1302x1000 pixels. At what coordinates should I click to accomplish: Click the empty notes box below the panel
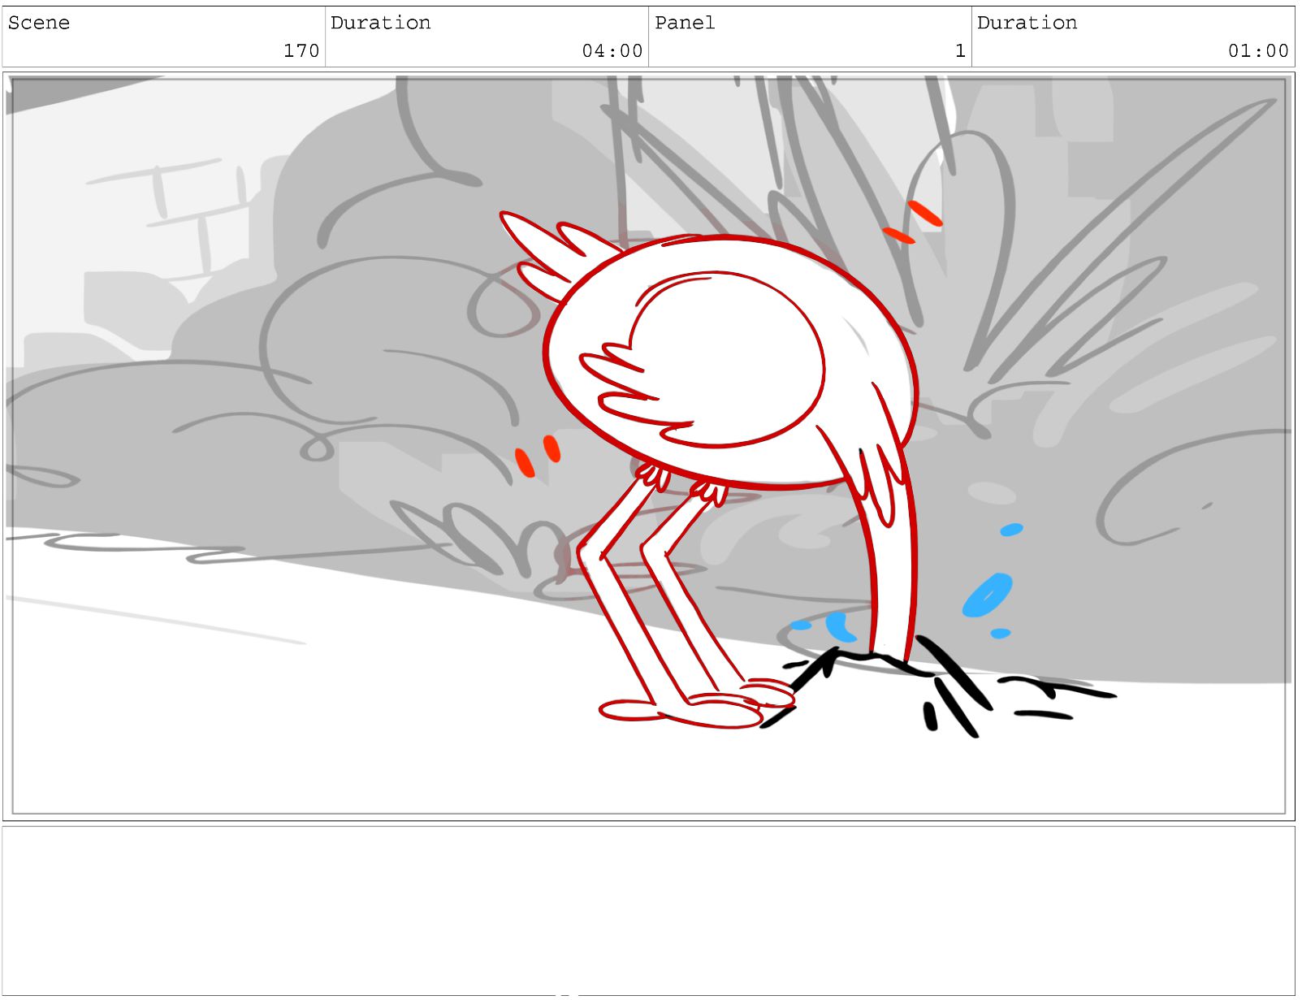click(649, 910)
